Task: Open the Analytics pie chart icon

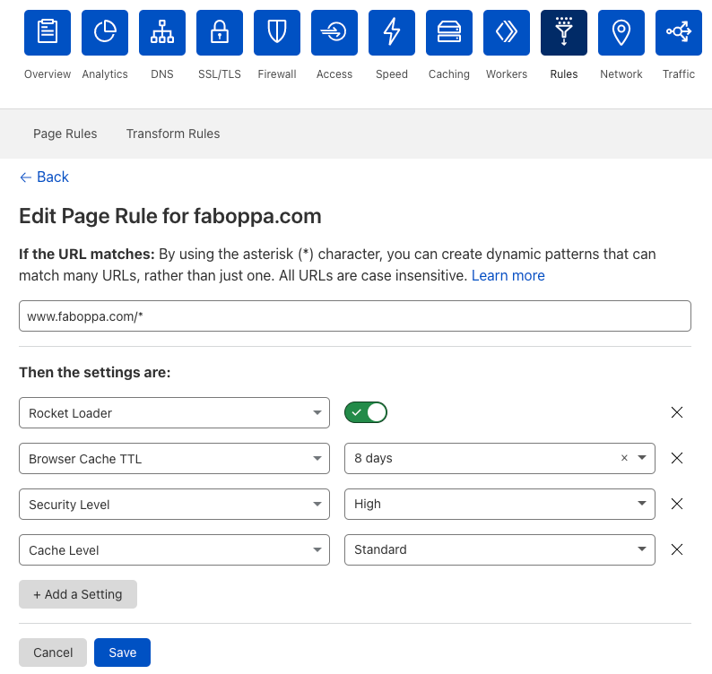Action: tap(105, 32)
